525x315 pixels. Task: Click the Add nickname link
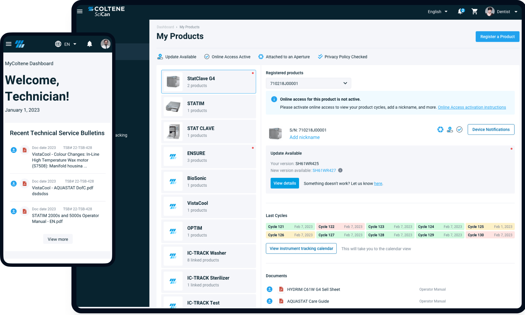pyautogui.click(x=305, y=137)
